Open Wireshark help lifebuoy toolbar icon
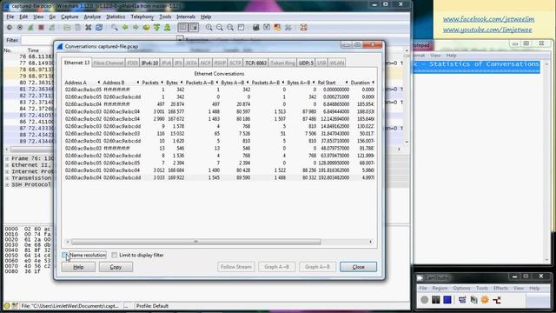Screen dimensions: 556x313 [x=303, y=27]
